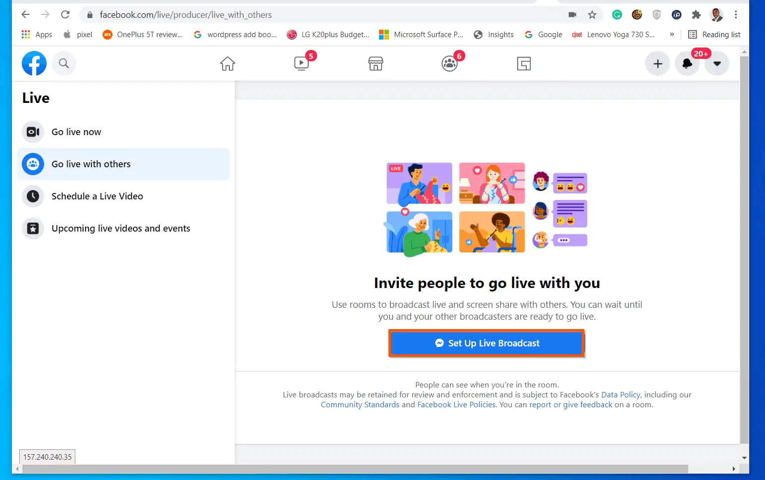
Task: Open the Gaming tab icon
Action: tap(524, 63)
